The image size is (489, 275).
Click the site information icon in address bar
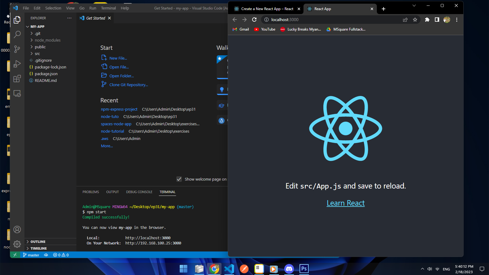pos(267,20)
